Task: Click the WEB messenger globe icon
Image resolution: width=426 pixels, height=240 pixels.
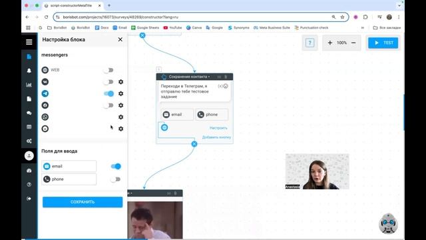Action: click(45, 70)
